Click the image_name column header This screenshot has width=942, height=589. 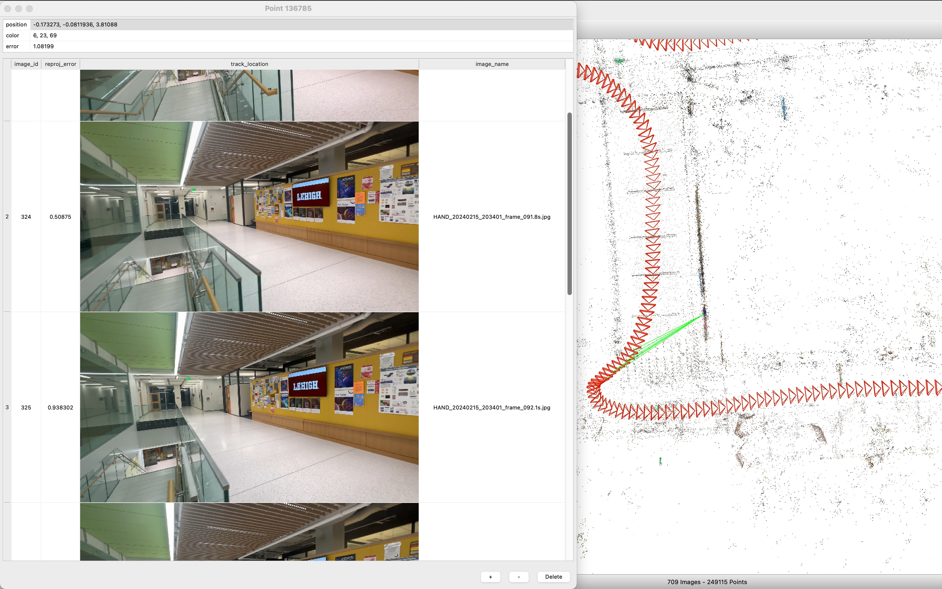492,64
